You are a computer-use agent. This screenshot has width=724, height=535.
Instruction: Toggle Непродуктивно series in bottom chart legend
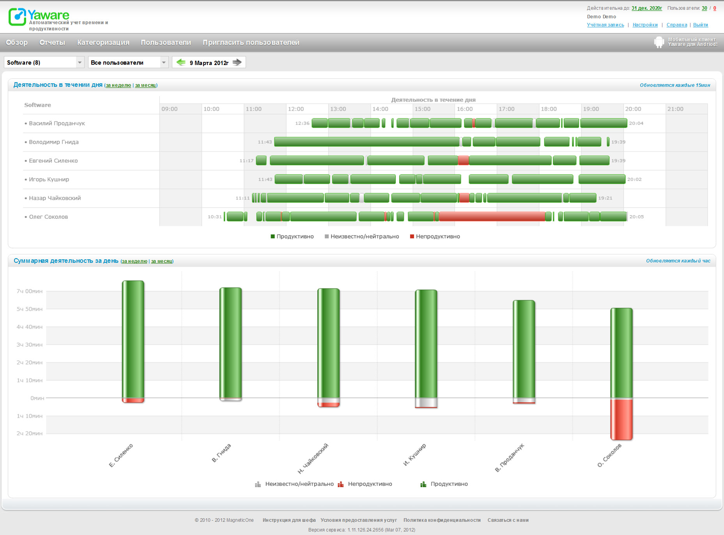tap(341, 484)
